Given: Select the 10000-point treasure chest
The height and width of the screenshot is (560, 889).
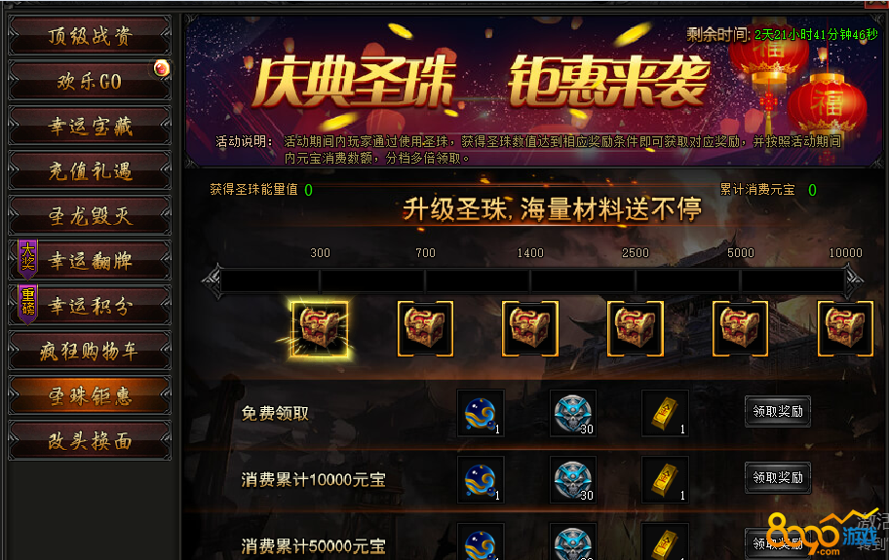Looking at the screenshot, I should [x=845, y=329].
